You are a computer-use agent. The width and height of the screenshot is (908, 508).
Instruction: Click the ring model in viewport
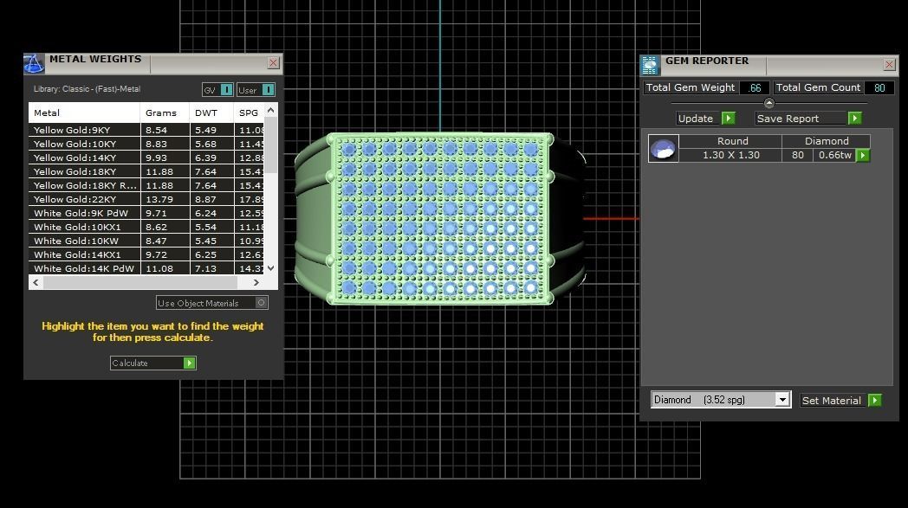tap(440, 219)
